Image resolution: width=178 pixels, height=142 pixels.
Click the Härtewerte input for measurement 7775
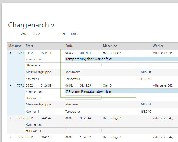83,130
